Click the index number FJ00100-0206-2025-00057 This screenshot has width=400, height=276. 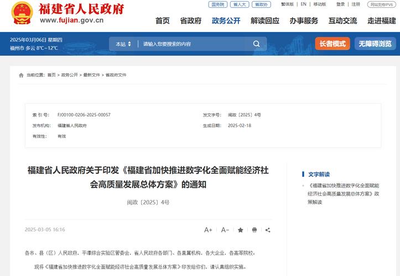click(x=84, y=115)
